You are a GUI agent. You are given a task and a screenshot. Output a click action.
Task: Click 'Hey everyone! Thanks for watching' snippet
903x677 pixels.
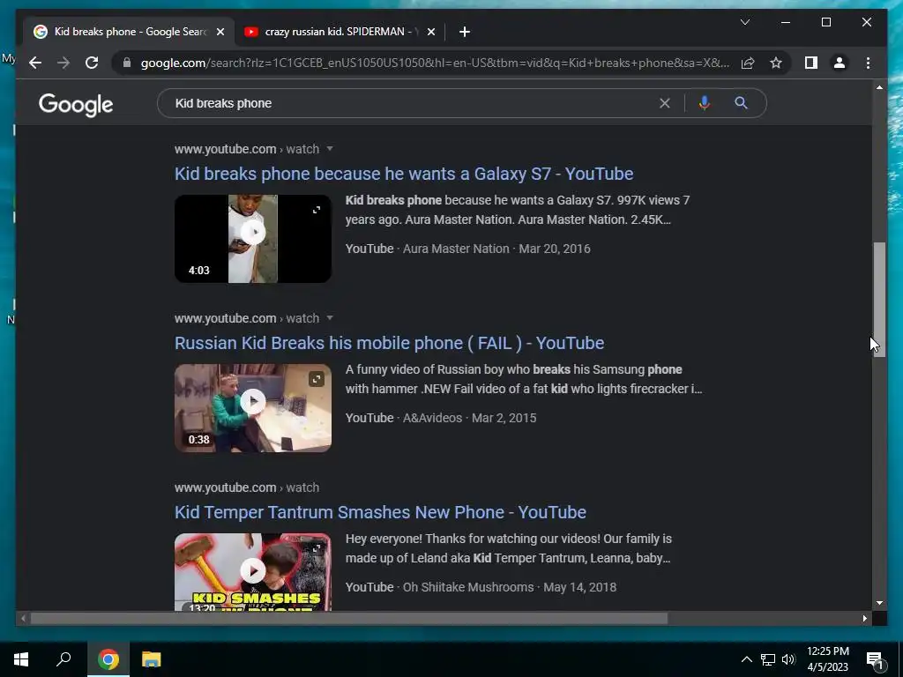tap(509, 548)
